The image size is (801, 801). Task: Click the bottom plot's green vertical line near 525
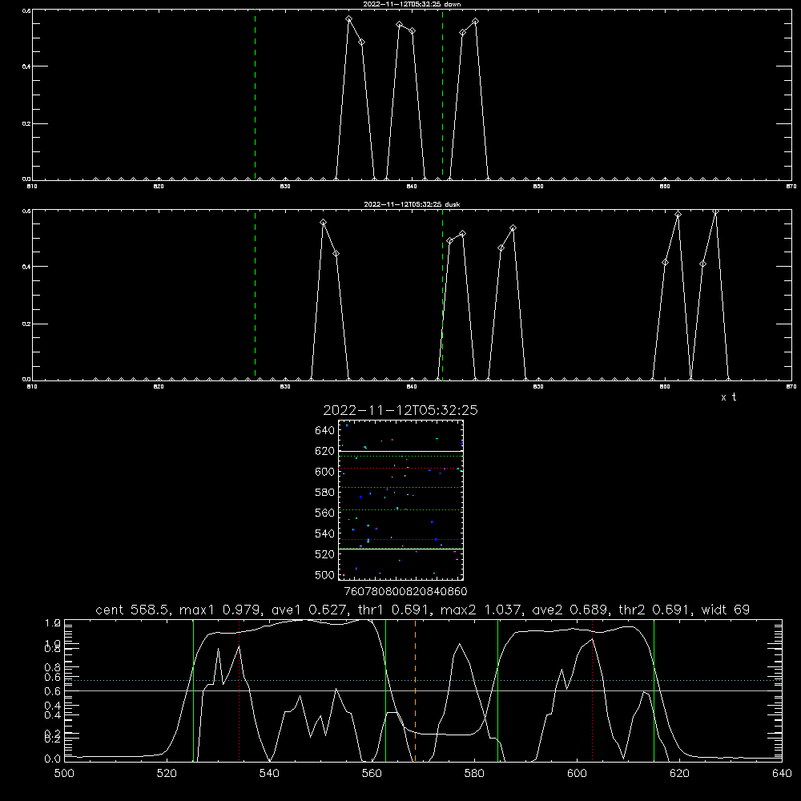[x=194, y=690]
